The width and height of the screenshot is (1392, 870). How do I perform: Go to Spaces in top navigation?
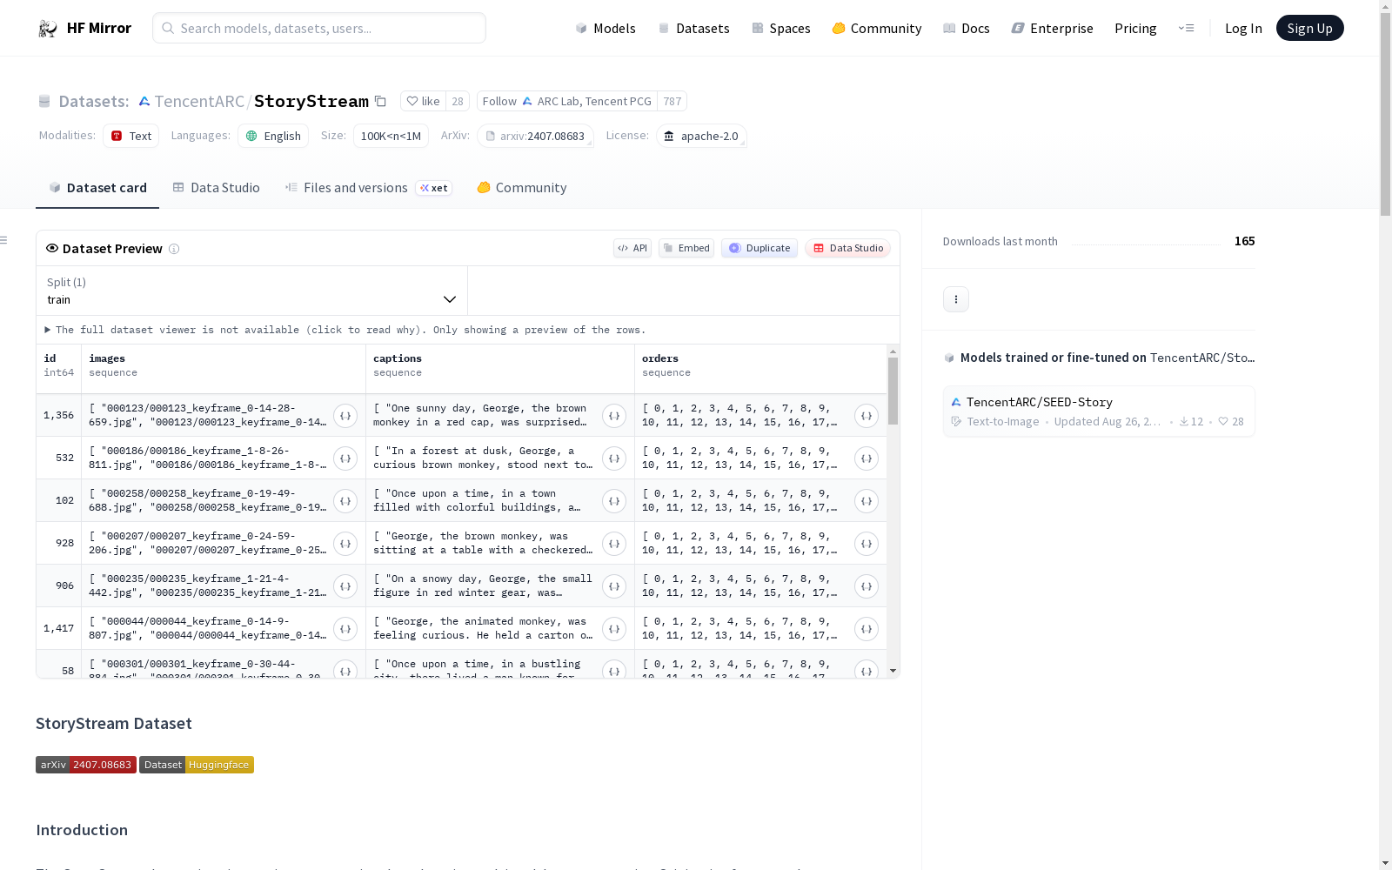[x=781, y=28]
